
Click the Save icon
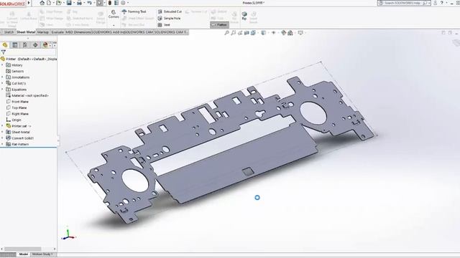(x=69, y=3)
